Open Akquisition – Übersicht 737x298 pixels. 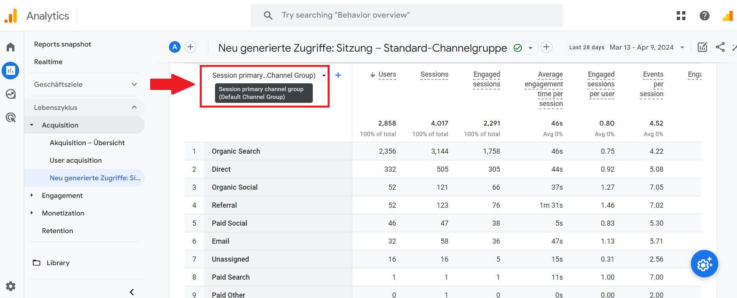[87, 143]
